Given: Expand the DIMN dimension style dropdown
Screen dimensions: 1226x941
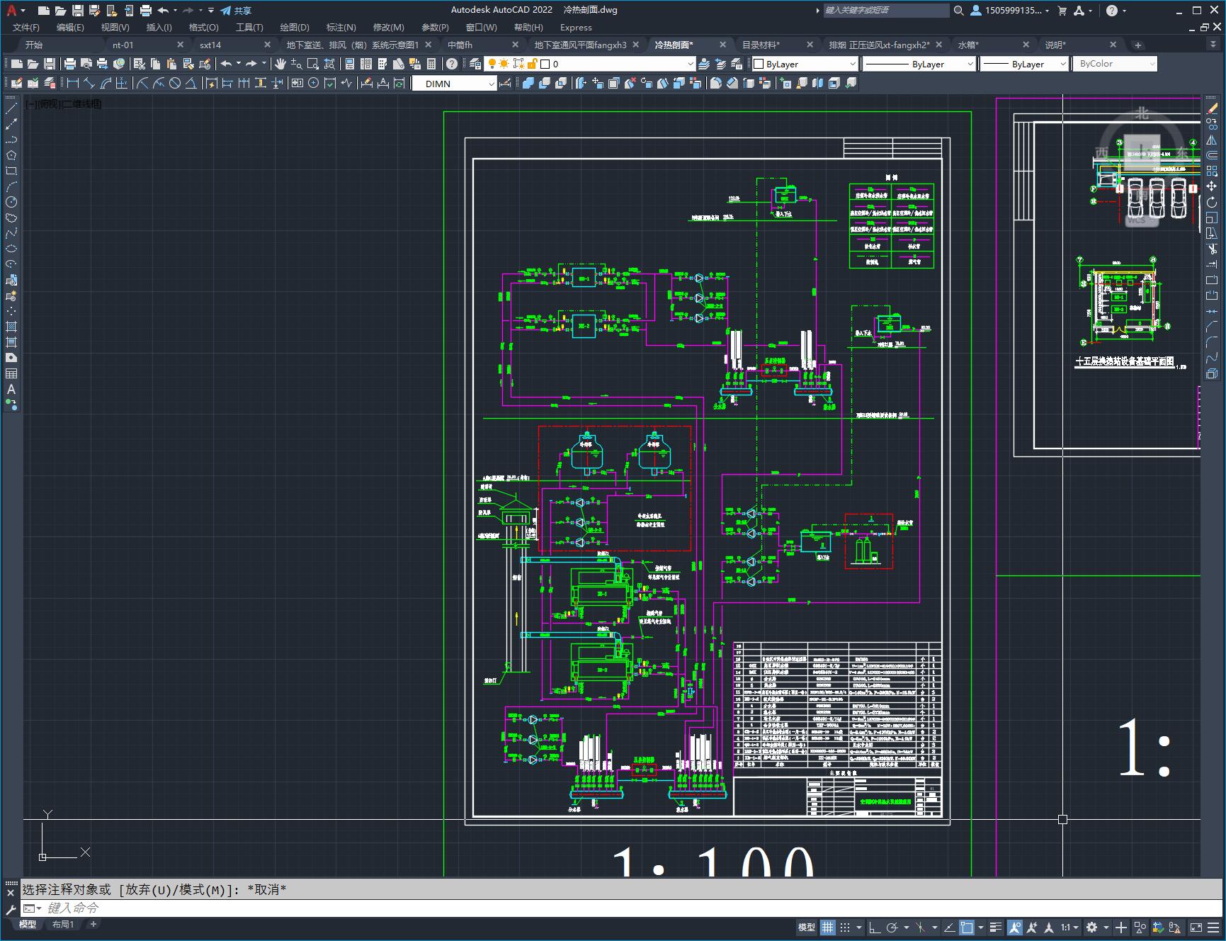Looking at the screenshot, I should coord(454,84).
